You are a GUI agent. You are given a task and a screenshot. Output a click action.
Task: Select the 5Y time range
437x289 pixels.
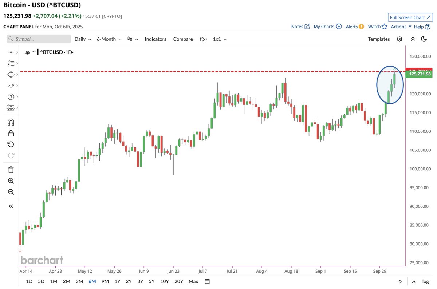[151, 281]
